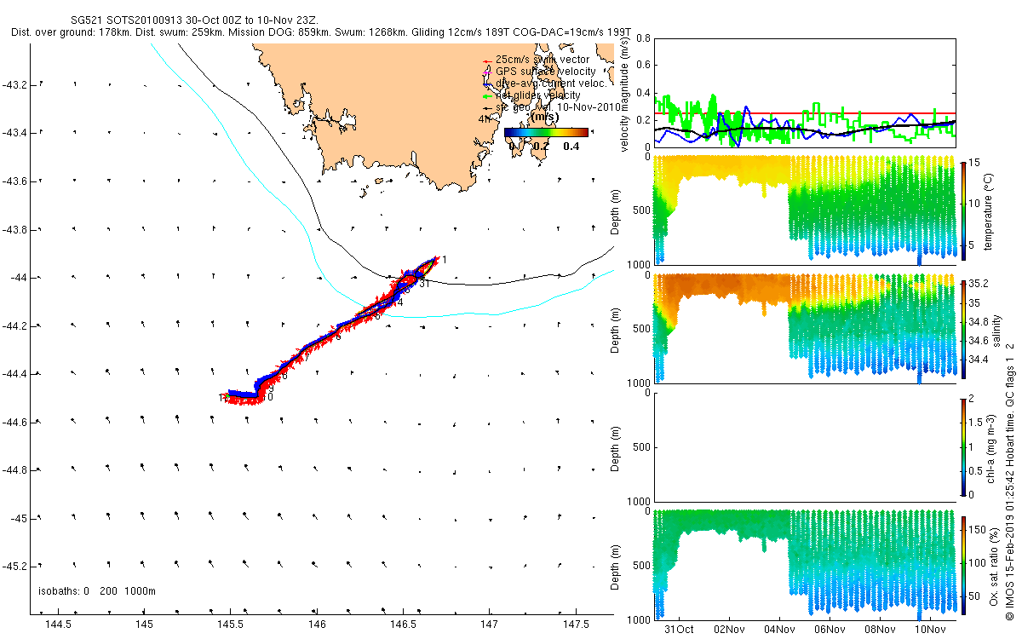Click the velocity (m/s) colorbar in the map legend
Screen dimensions: 1022x639
(x=546, y=132)
